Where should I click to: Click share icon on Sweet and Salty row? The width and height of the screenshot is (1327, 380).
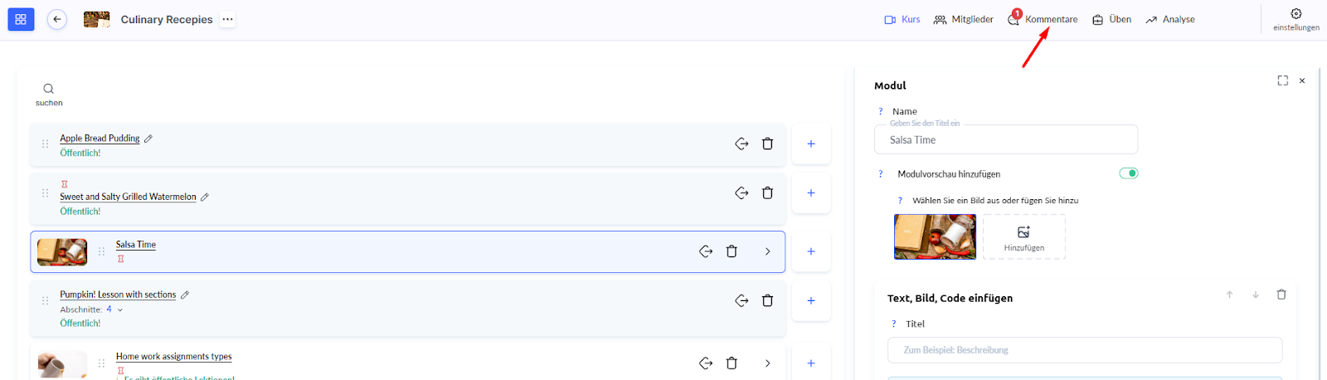point(741,192)
